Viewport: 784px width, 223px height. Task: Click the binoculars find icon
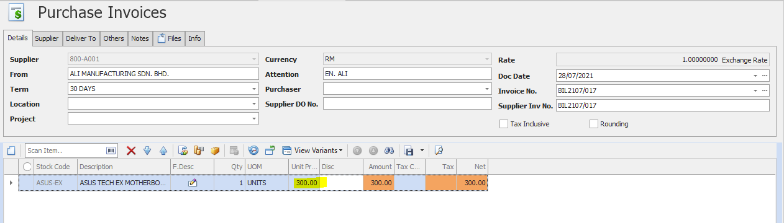coord(390,150)
